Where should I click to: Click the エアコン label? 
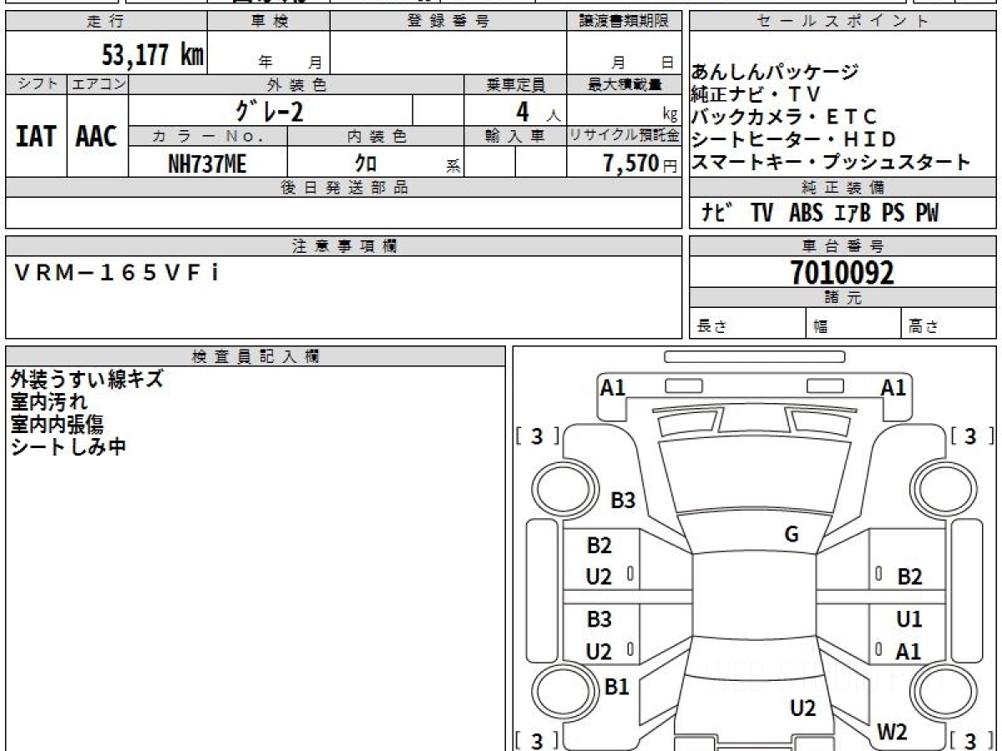click(x=98, y=84)
